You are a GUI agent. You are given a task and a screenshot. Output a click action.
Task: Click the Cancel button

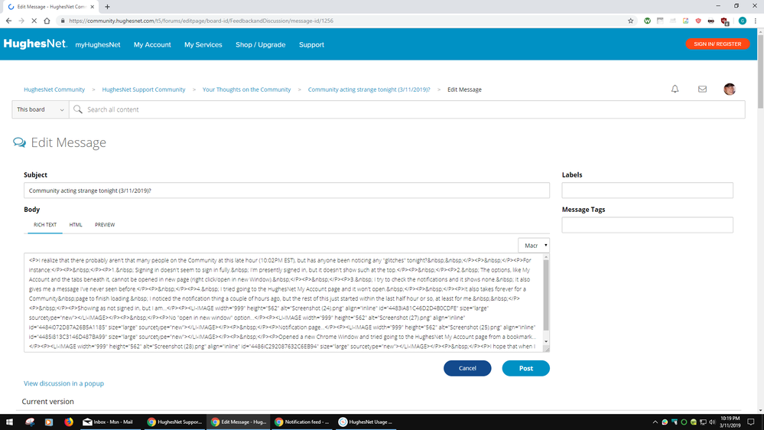click(x=467, y=368)
